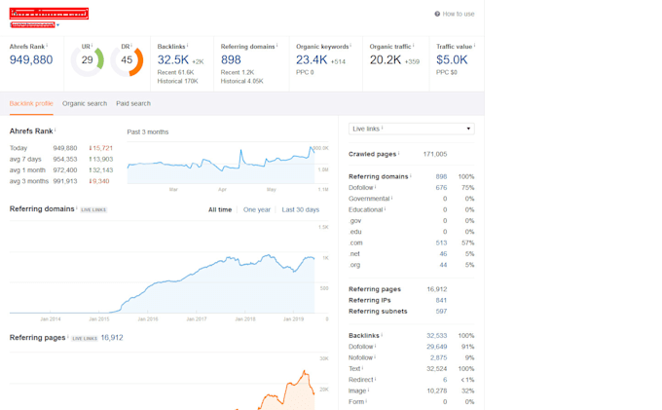The width and height of the screenshot is (662, 410).
Task: Click the Live Links badge beside Referring domains chart
Action: [93, 209]
